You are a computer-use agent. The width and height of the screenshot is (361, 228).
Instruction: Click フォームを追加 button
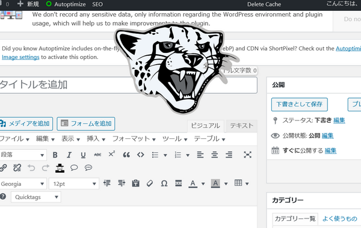(86, 124)
